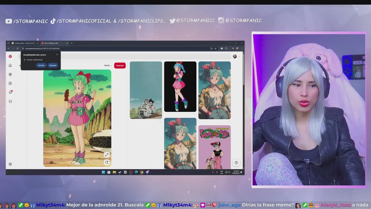Switch the ESP LAA keyboard language indicator
Image resolution: width=371 pixels, height=209 pixels.
tap(221, 172)
